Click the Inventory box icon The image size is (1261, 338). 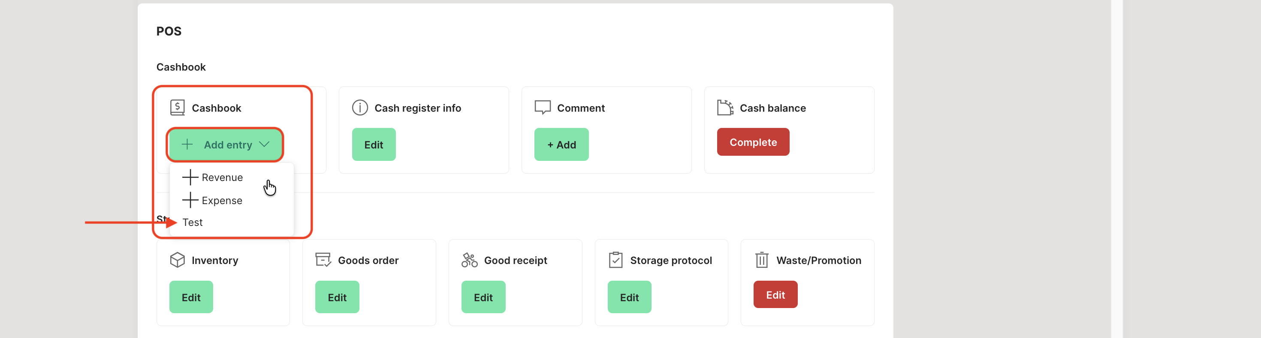point(177,260)
